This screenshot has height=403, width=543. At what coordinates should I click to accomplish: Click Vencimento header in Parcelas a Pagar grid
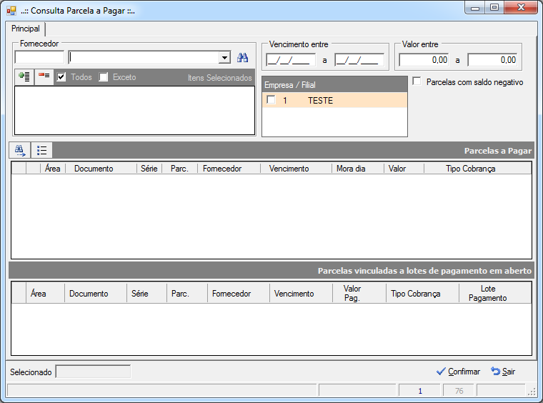tap(296, 169)
